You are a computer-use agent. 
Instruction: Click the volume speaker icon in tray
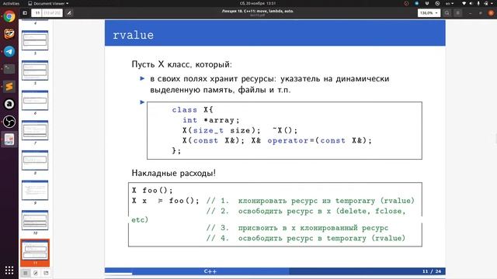[471, 3]
